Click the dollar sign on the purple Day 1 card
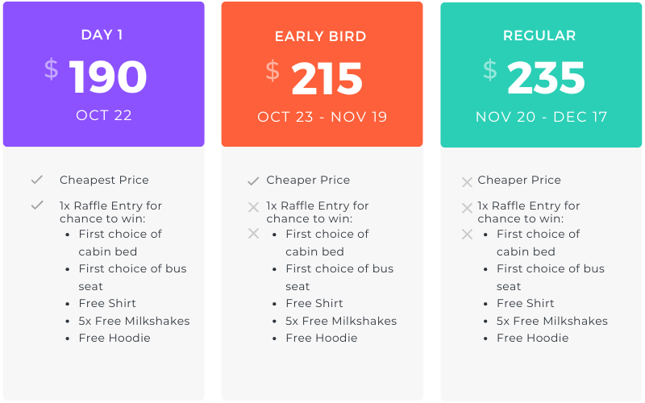The height and width of the screenshot is (403, 645). 51,69
